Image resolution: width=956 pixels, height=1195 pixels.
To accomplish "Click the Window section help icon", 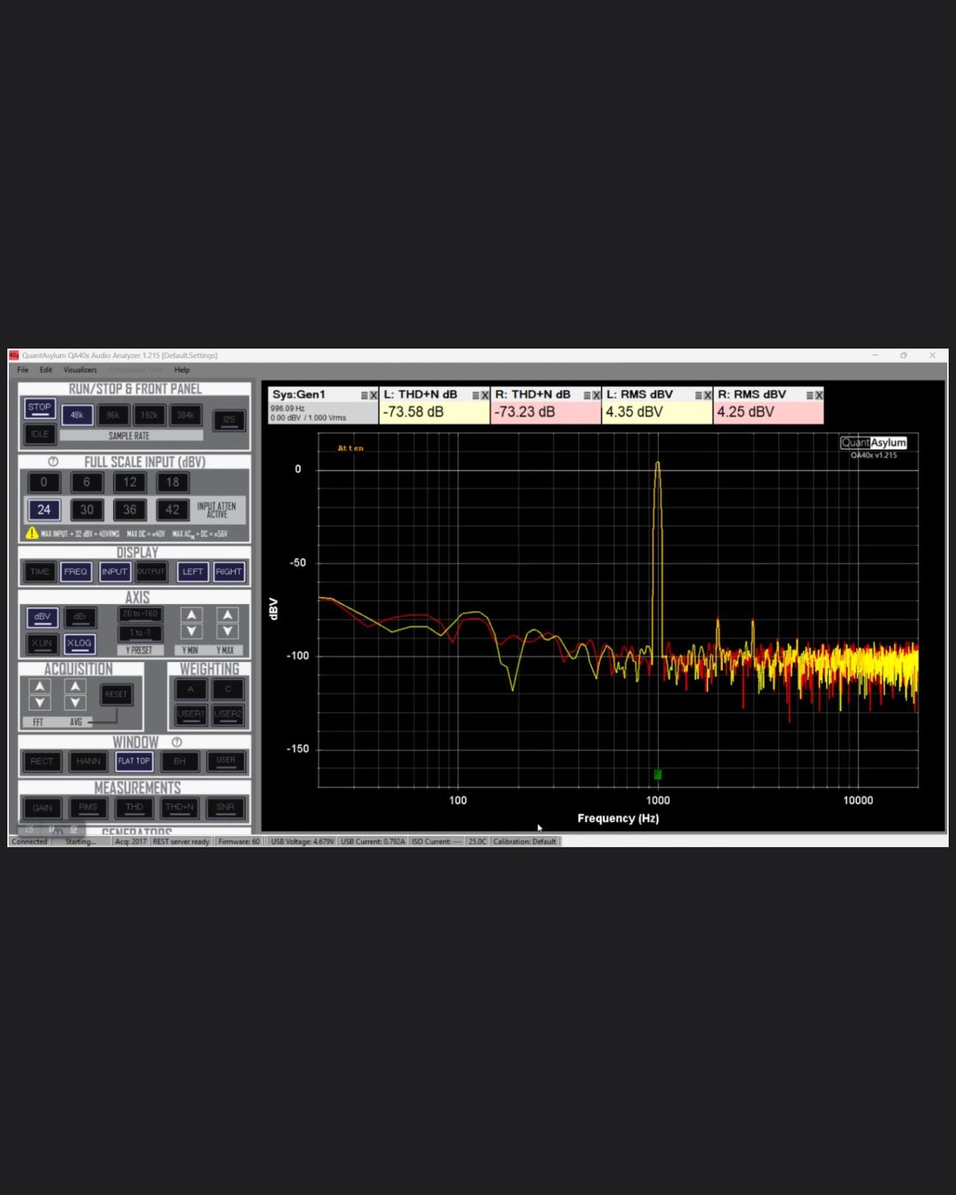I will pyautogui.click(x=176, y=742).
